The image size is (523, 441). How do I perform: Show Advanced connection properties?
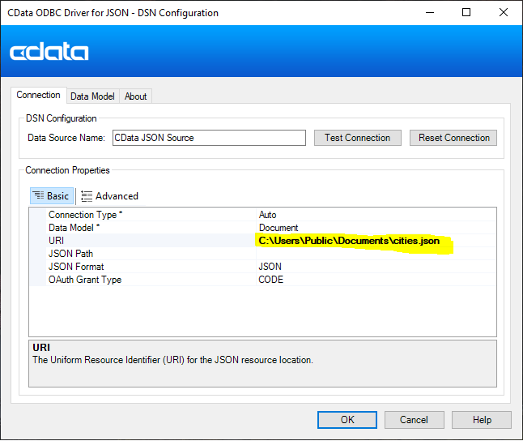coord(110,196)
